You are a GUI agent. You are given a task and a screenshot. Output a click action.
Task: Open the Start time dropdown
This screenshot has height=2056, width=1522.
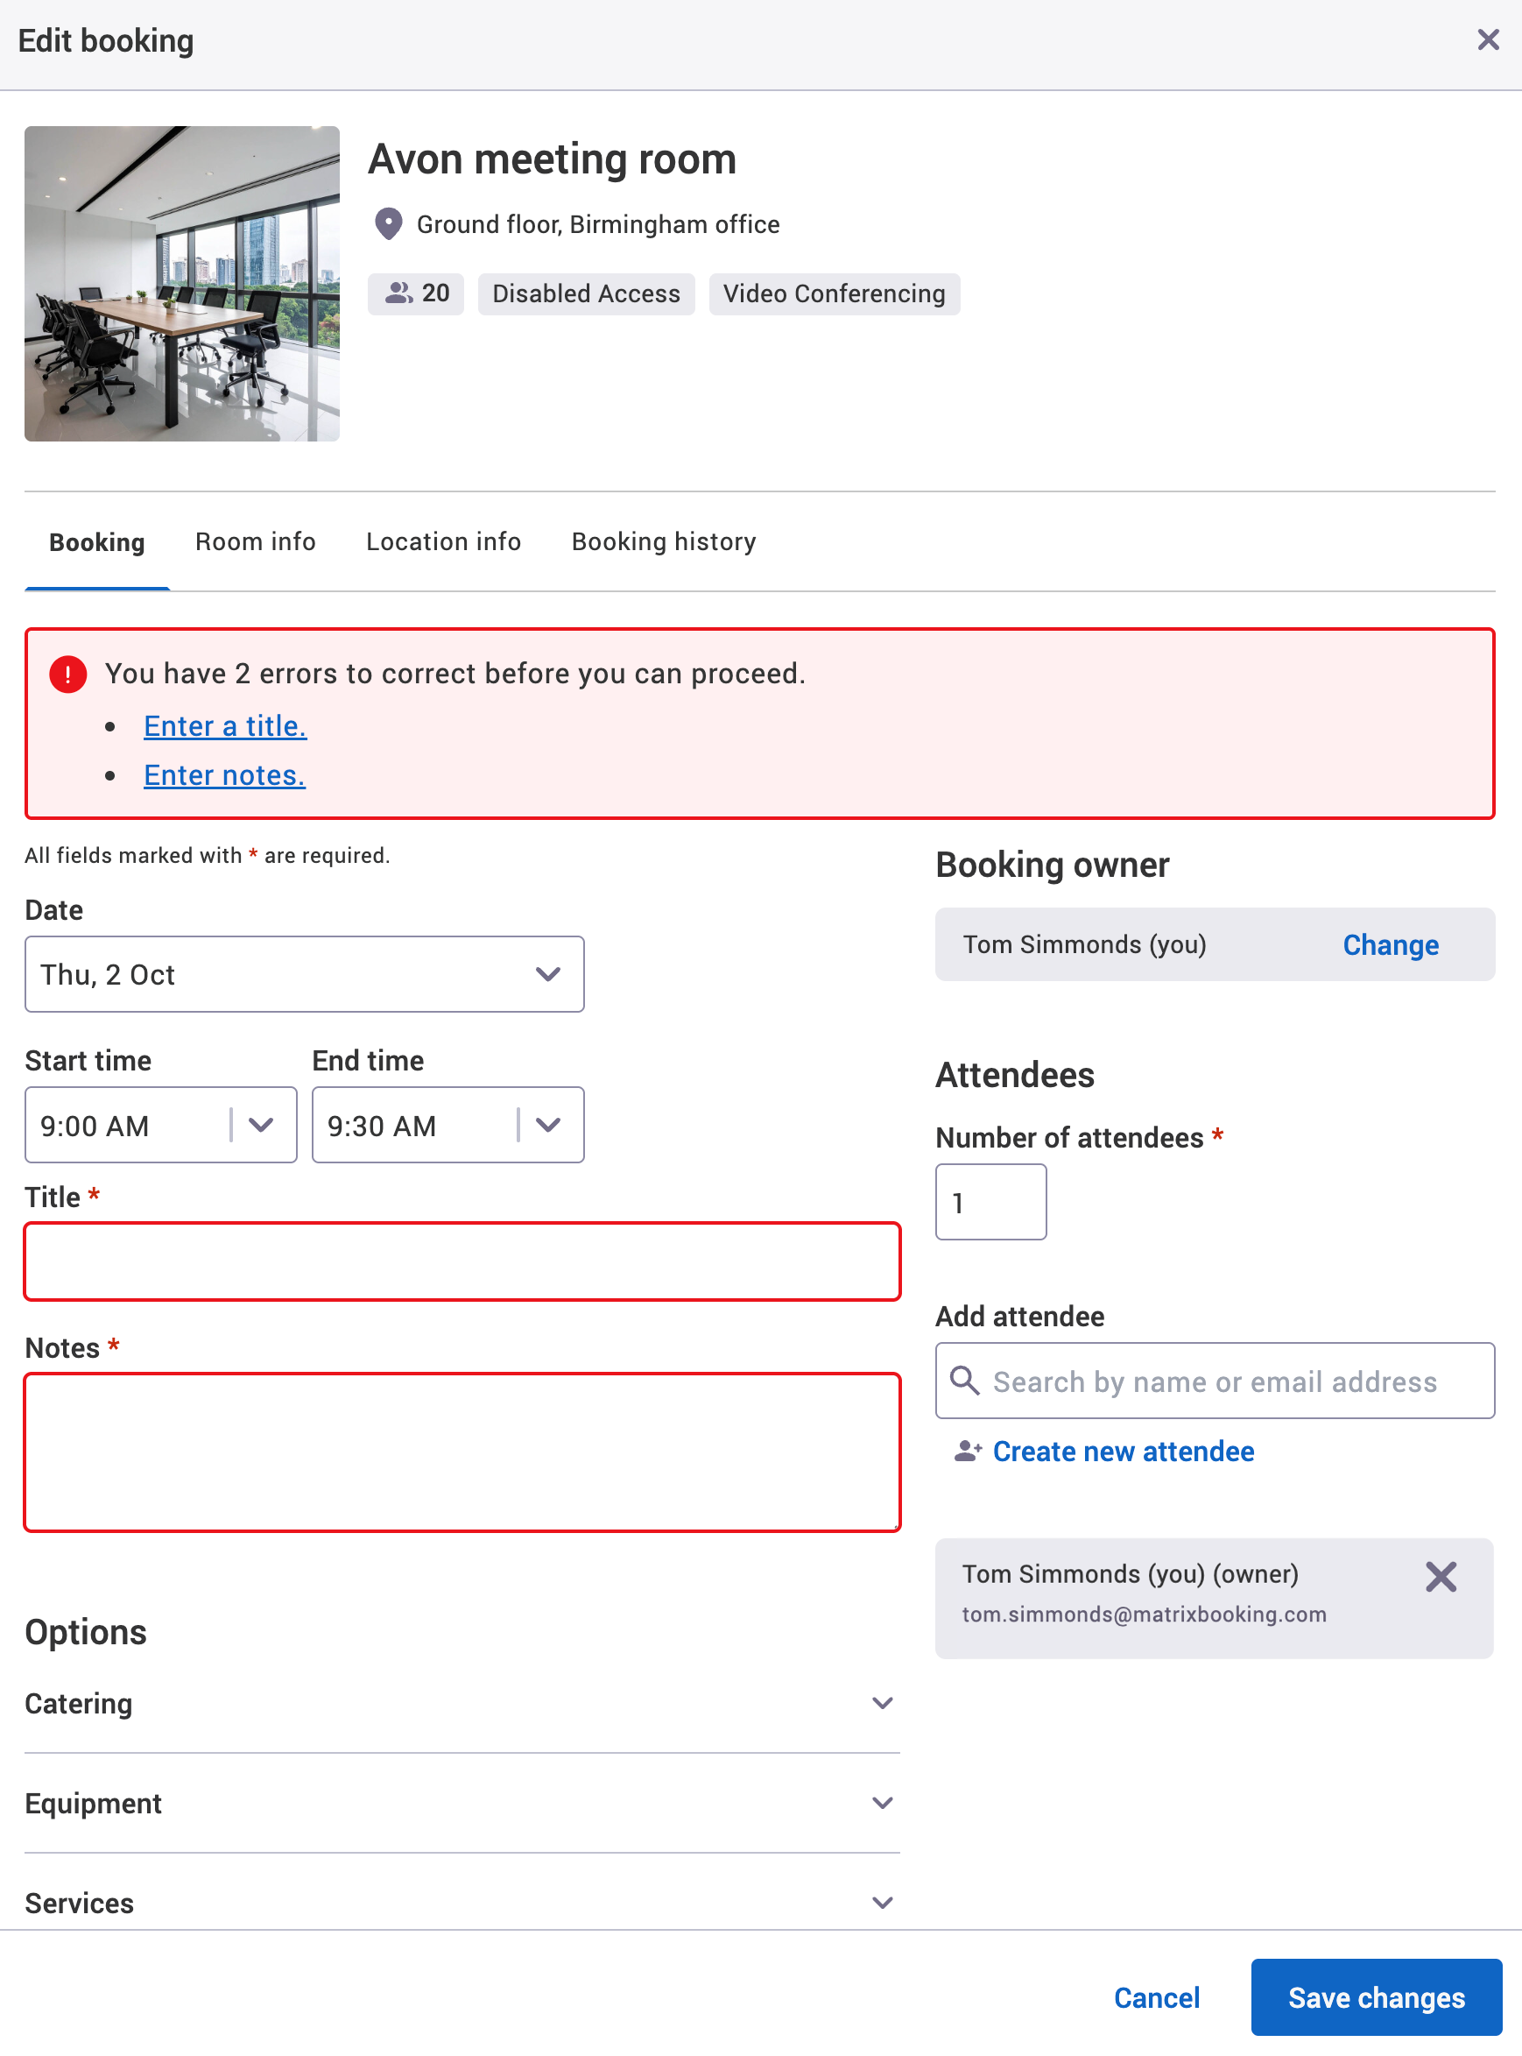263,1124
